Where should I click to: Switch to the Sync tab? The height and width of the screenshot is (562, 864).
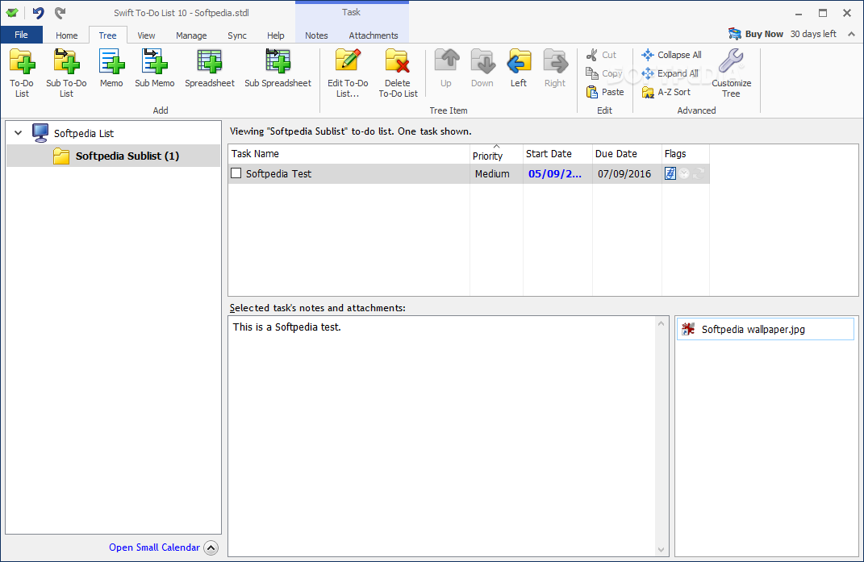coord(237,35)
